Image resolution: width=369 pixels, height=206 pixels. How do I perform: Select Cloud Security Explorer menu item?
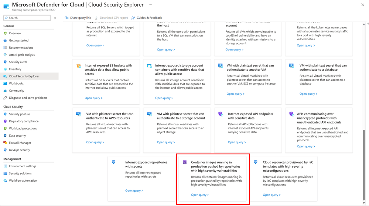click(x=24, y=76)
